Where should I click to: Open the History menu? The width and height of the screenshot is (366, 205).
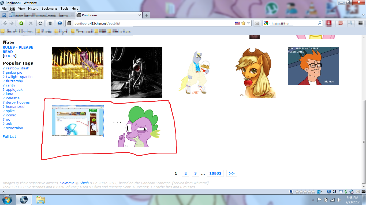click(33, 9)
